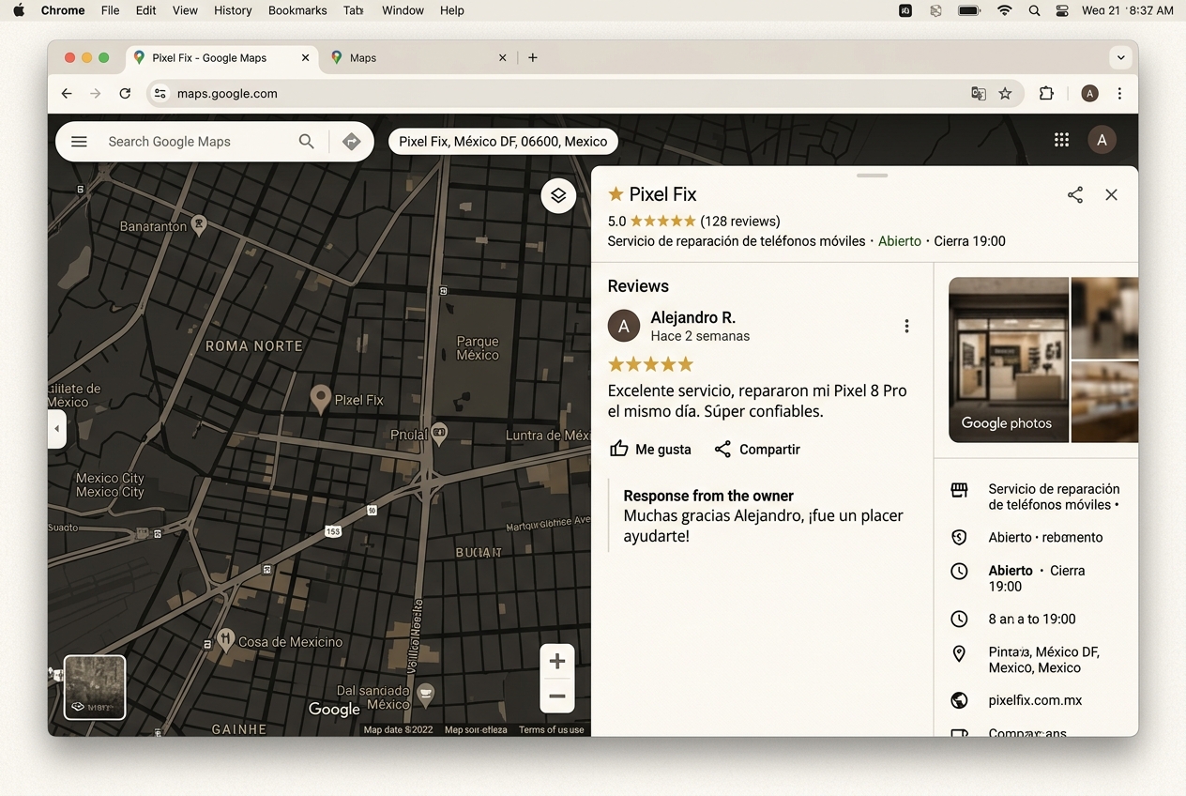
Task: Open the View menu
Action: pos(185,10)
